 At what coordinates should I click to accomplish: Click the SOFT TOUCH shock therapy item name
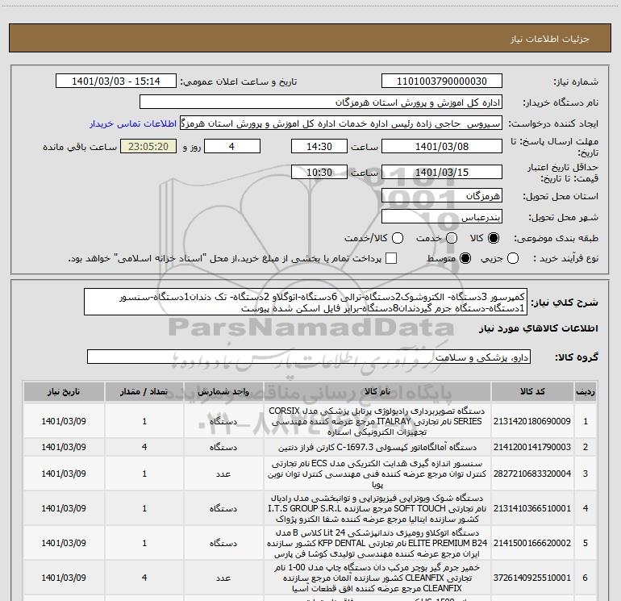(377, 508)
